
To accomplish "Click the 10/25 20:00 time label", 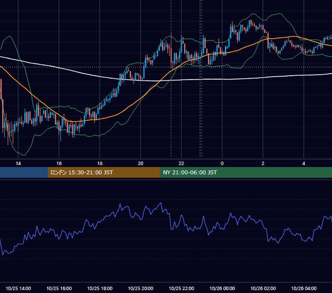I will [x=141, y=288].
